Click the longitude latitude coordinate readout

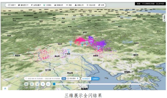coord(150,4)
